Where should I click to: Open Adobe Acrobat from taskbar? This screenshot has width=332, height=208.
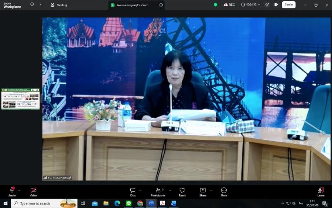162,203
